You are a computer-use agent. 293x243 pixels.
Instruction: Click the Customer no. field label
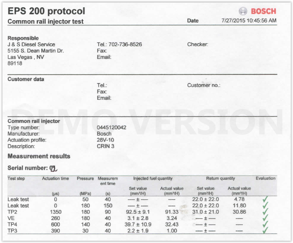(204, 85)
